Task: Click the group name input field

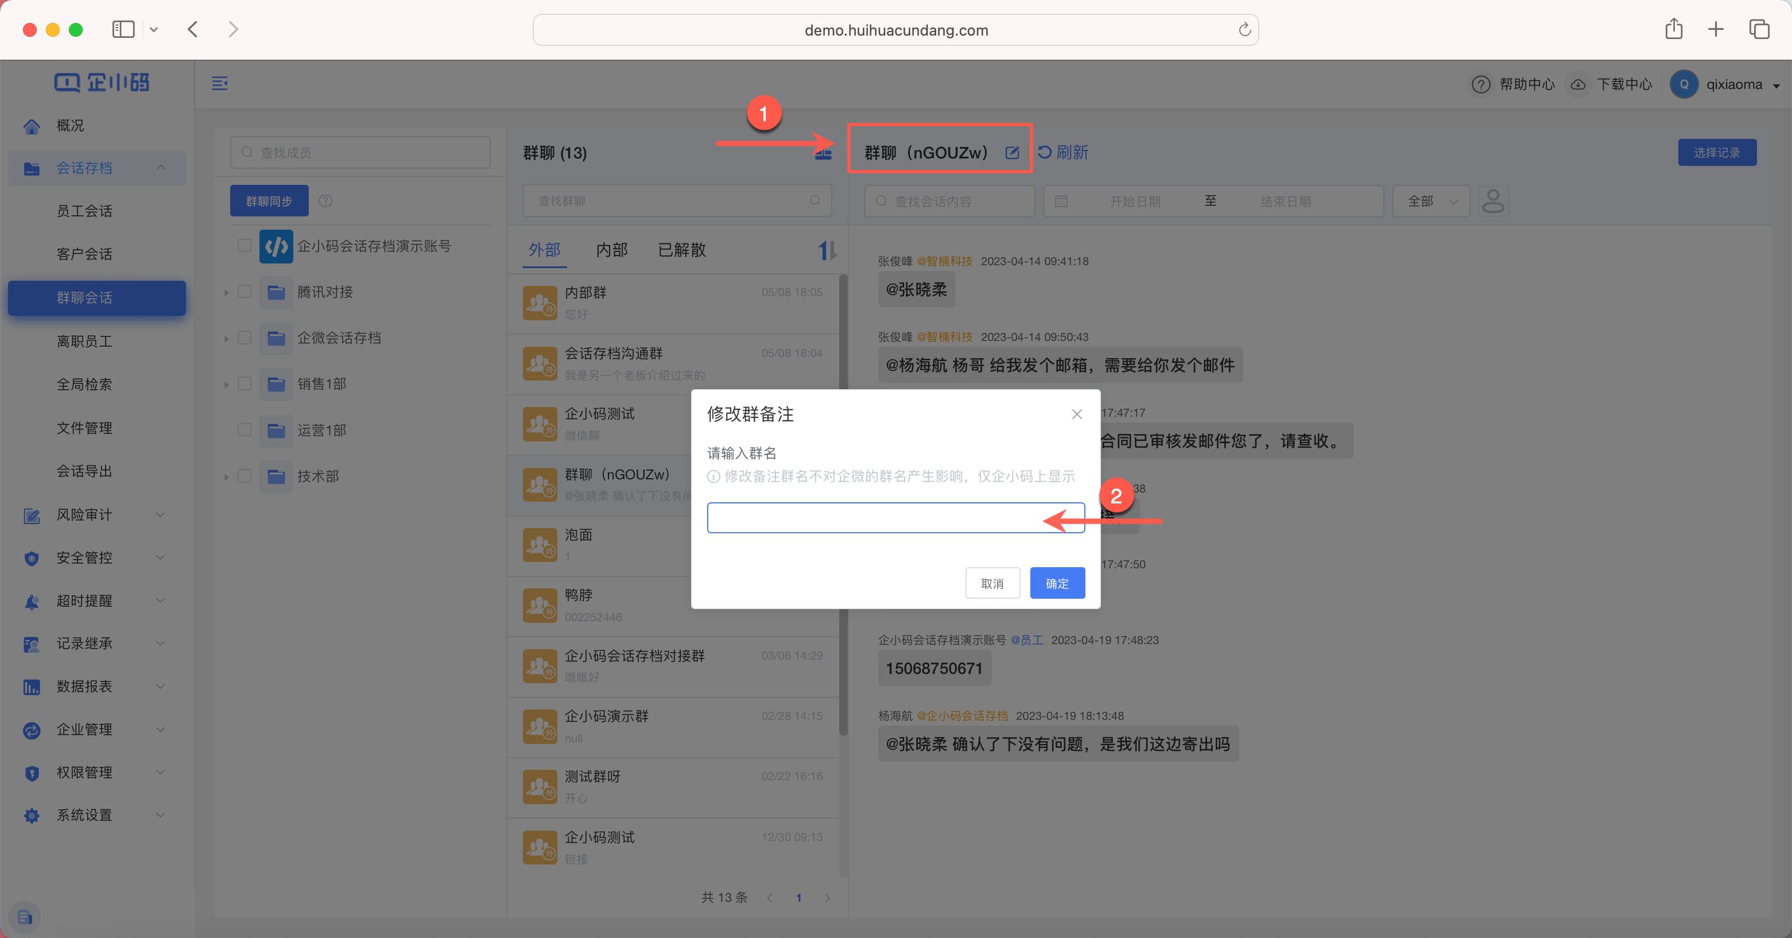Action: pyautogui.click(x=895, y=518)
